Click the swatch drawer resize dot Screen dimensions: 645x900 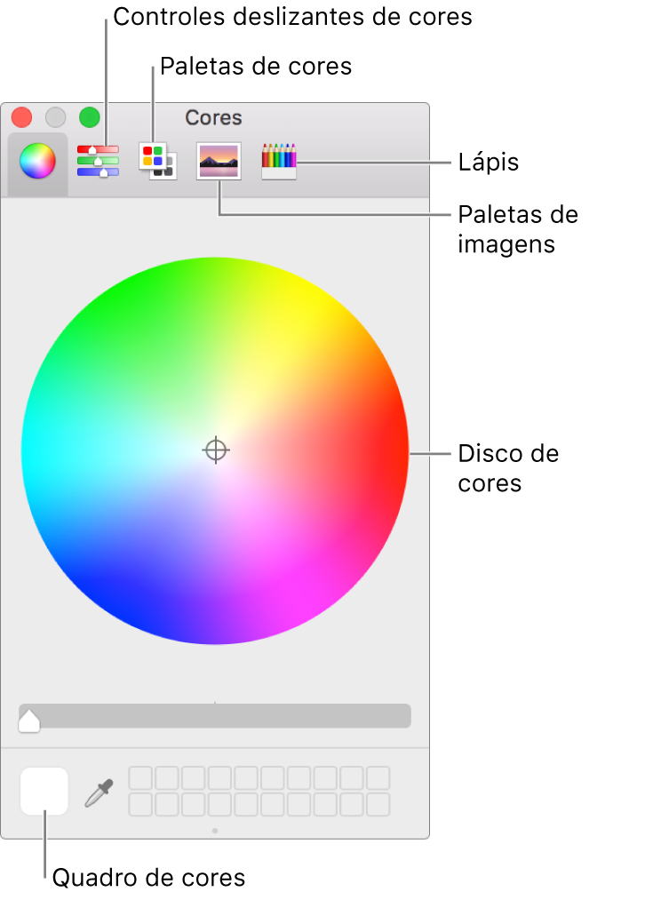(215, 831)
